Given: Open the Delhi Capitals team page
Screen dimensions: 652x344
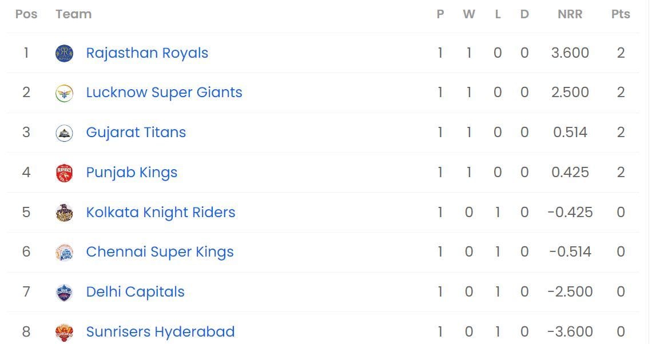Looking at the screenshot, I should tap(135, 292).
